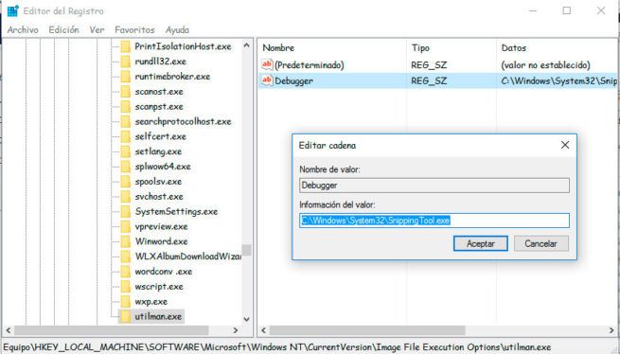The width and height of the screenshot is (620, 354).
Task: Open the Edición menu
Action: (x=63, y=29)
